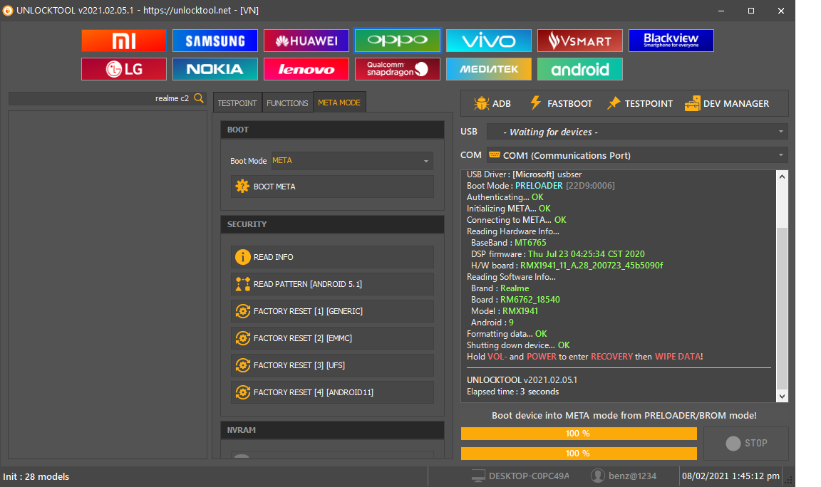Select the Xiaomi MI brand tile
Screen dimensions: 821x487
pos(124,41)
